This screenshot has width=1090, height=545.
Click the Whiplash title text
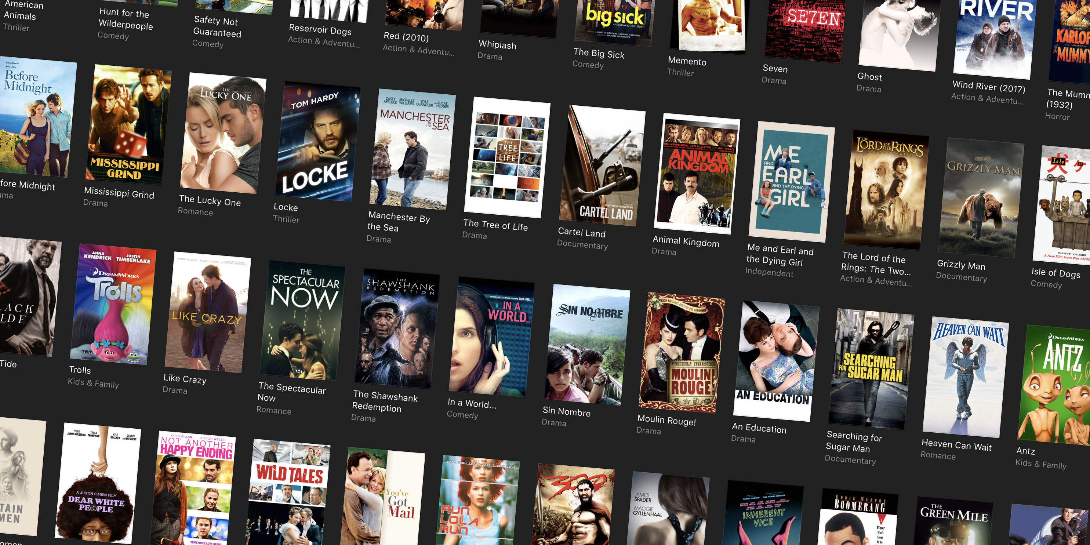pos(497,45)
